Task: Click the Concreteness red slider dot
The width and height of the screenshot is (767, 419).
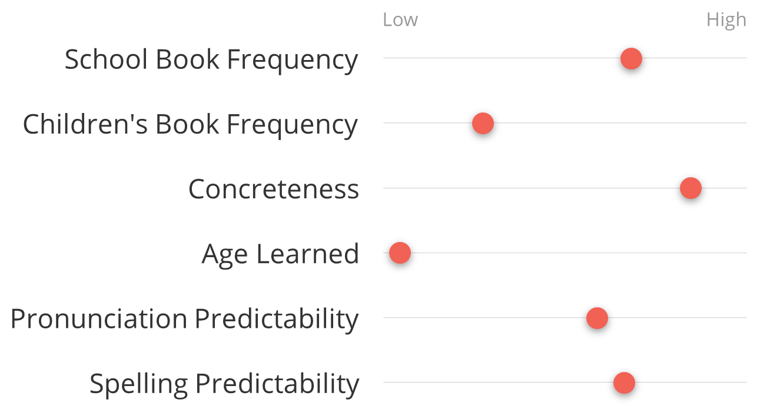Action: 690,188
